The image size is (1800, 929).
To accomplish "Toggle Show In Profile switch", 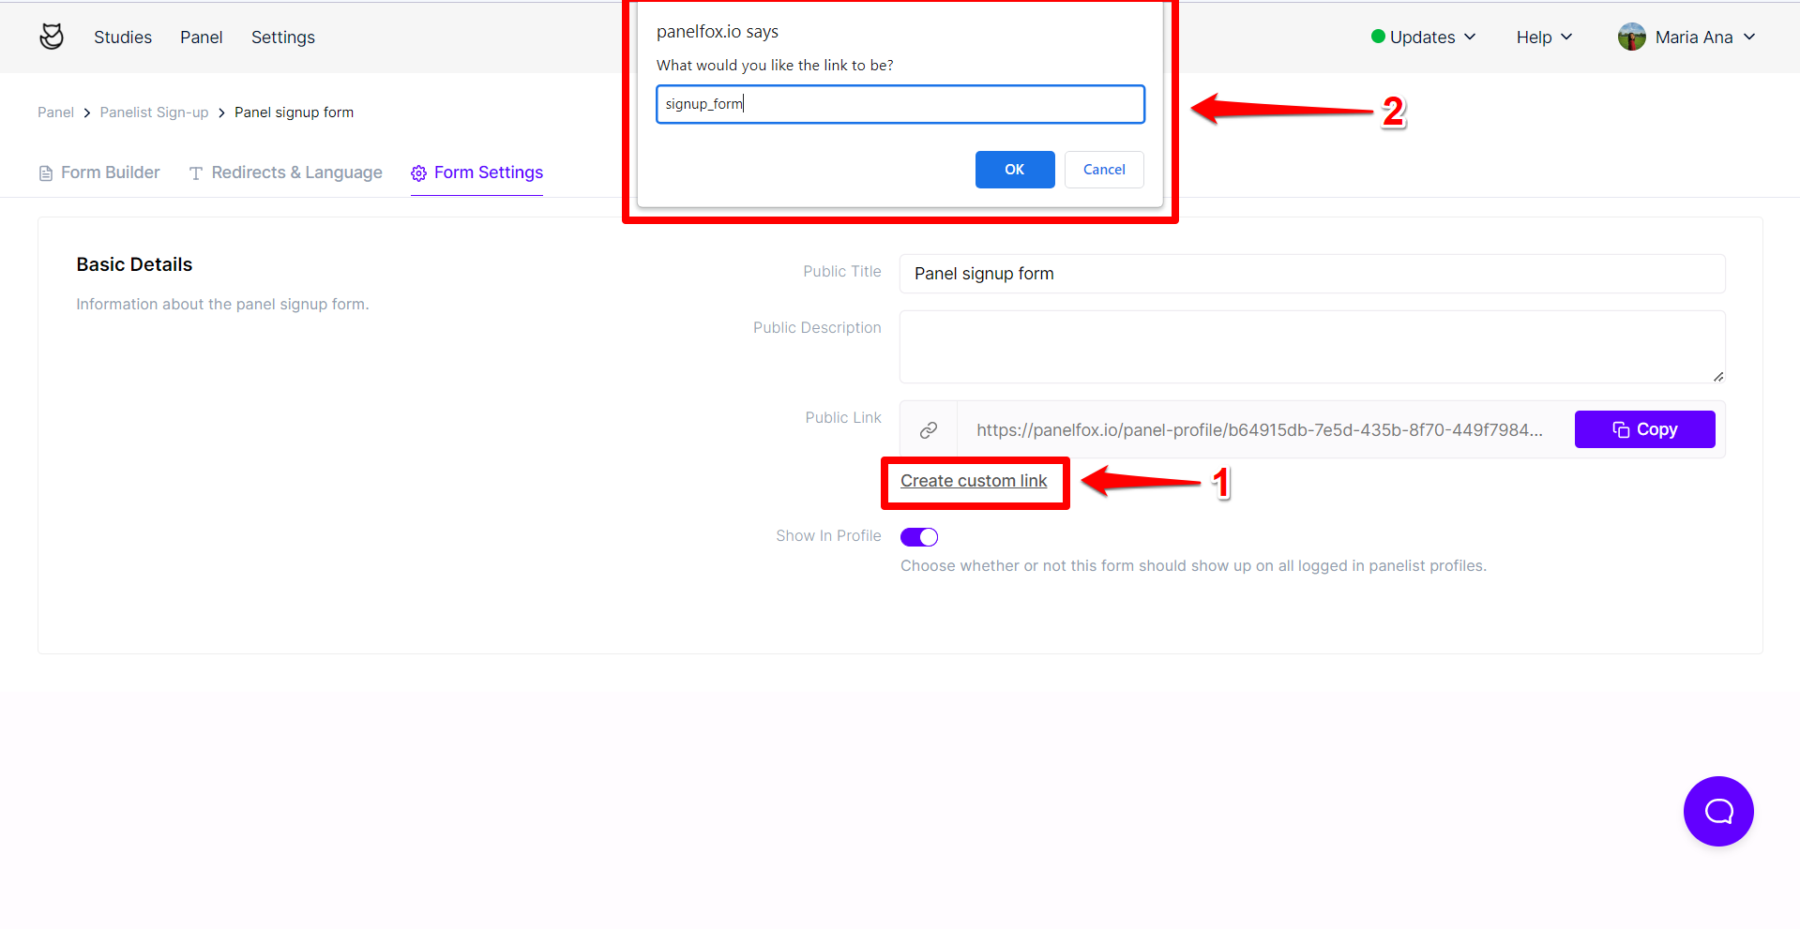I will [919, 537].
